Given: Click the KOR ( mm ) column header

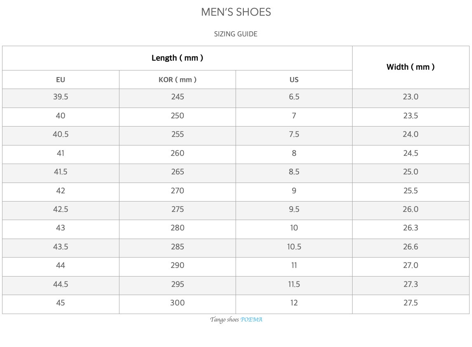Looking at the screenshot, I should [x=178, y=80].
